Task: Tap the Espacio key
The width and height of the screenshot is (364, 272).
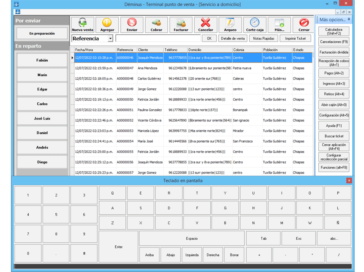Action: tap(192, 239)
